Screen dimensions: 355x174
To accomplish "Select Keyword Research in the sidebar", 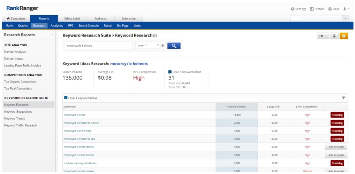I will 29,105.
